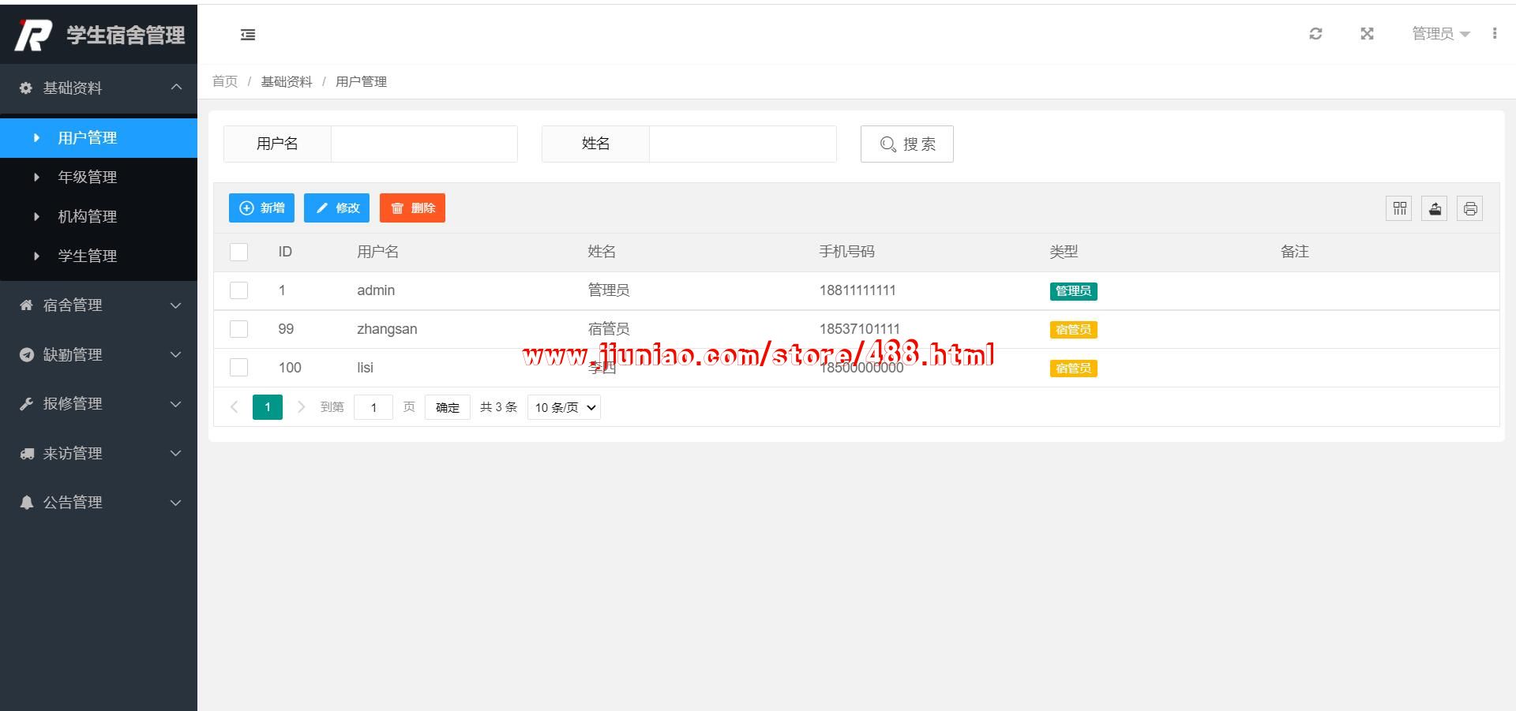This screenshot has width=1516, height=711.
Task: Click phone number 18811111111
Action: pos(857,290)
